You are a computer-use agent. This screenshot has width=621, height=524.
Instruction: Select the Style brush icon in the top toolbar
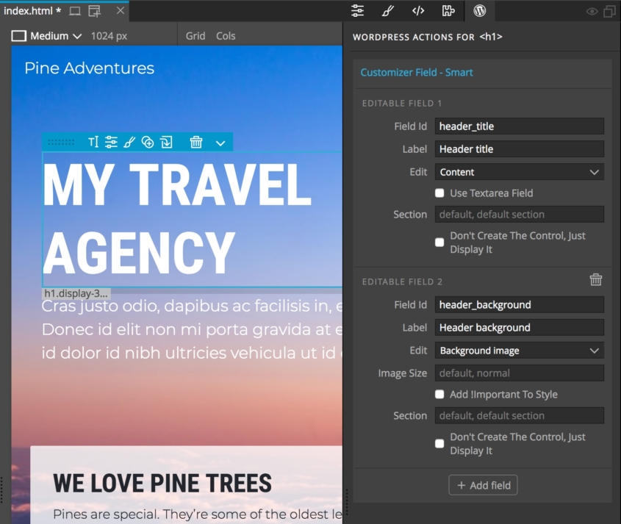[x=388, y=11]
